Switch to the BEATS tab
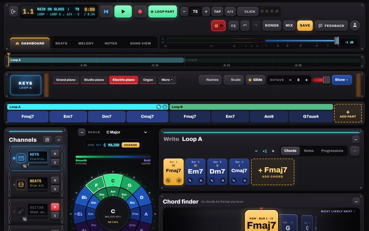The height and width of the screenshot is (231, 369). (61, 43)
